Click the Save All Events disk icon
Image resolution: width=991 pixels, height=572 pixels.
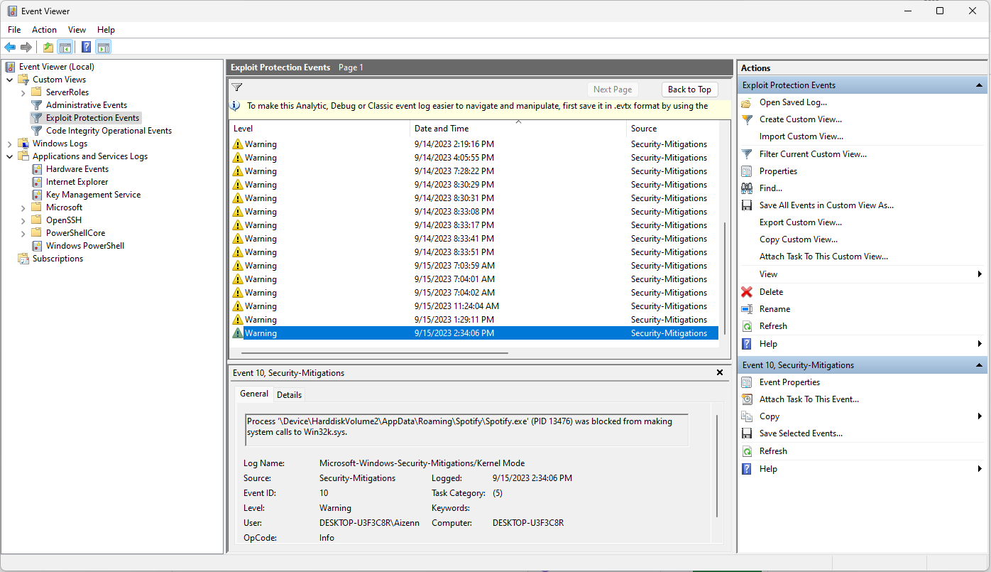pyautogui.click(x=747, y=205)
